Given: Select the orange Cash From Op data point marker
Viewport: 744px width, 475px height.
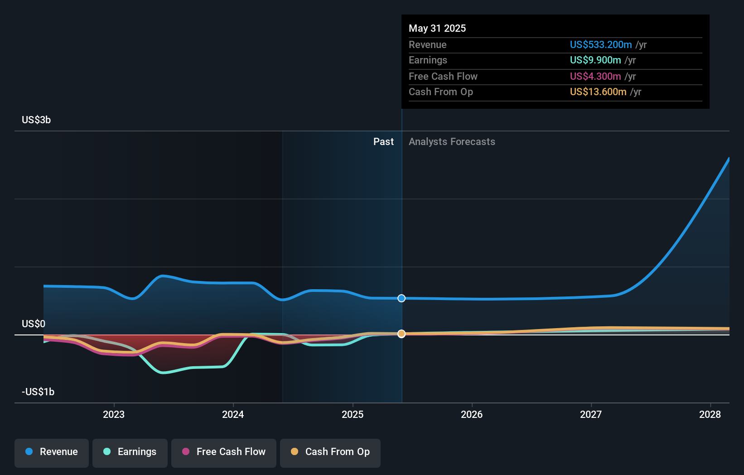Looking at the screenshot, I should click(401, 334).
